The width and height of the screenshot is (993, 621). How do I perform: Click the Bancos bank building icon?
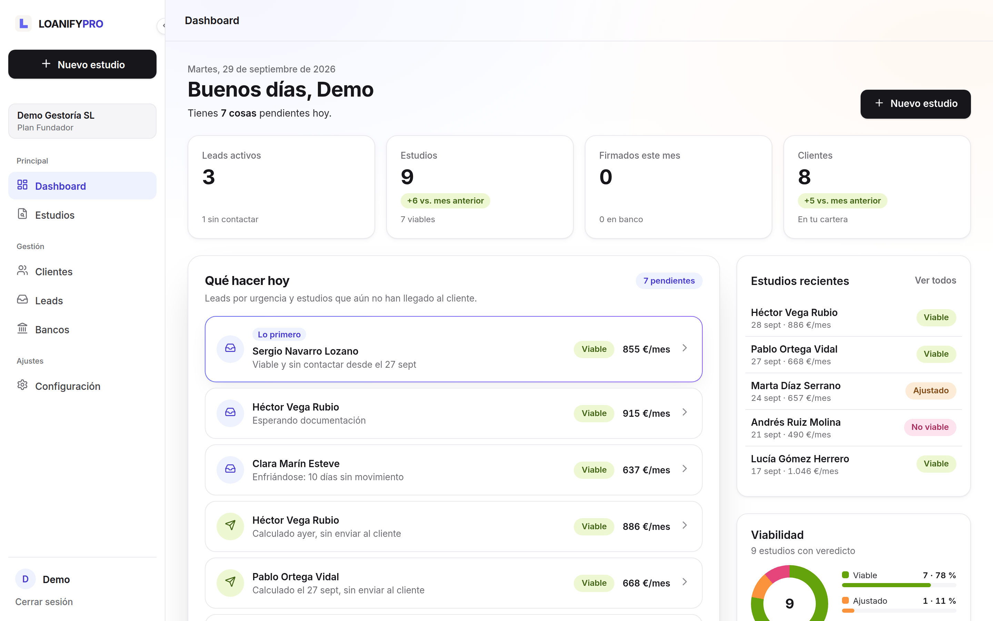pyautogui.click(x=22, y=328)
